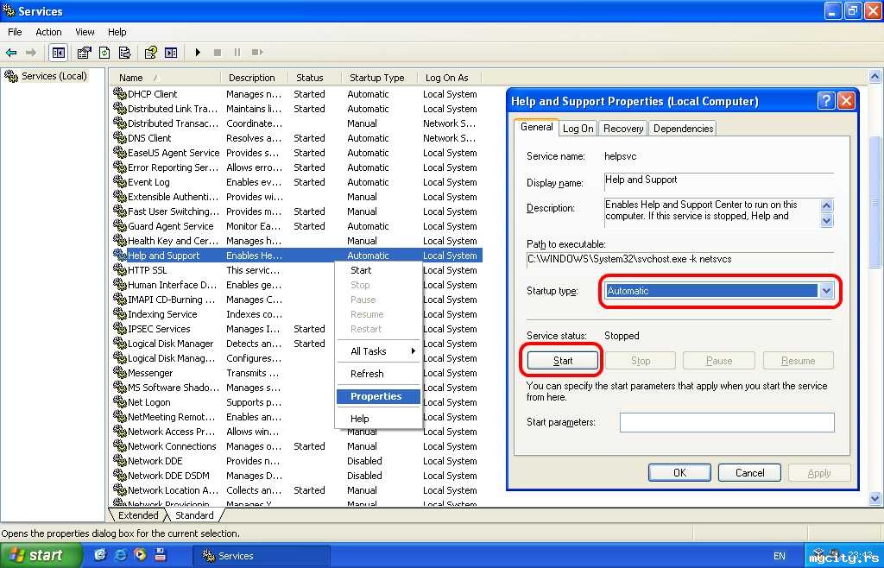Toggle the Show/Hide Console Tree icon

(x=58, y=53)
